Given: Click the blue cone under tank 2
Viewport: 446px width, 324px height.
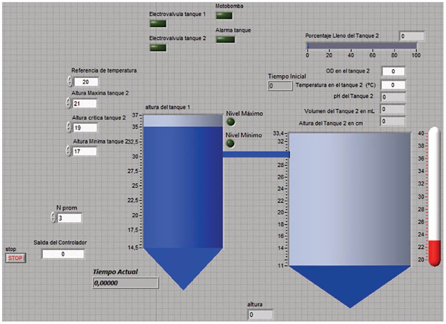Looking at the screenshot, I should 350,284.
